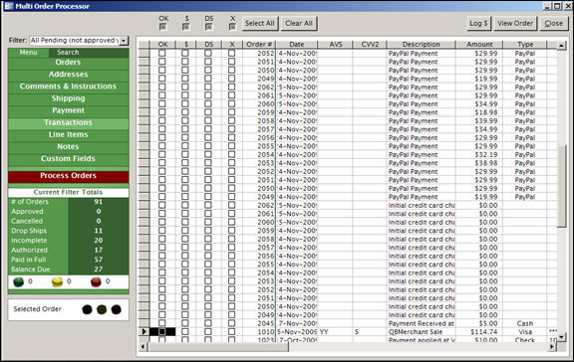Check the X box for order 2062 at the $0.00 amount

(232, 205)
